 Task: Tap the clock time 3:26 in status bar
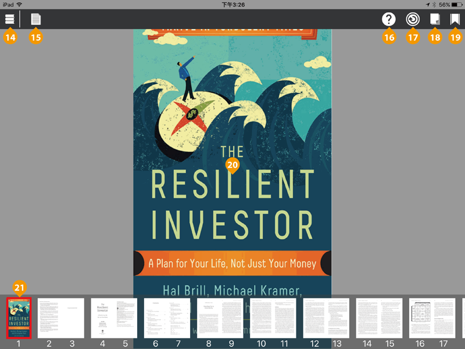tap(233, 5)
